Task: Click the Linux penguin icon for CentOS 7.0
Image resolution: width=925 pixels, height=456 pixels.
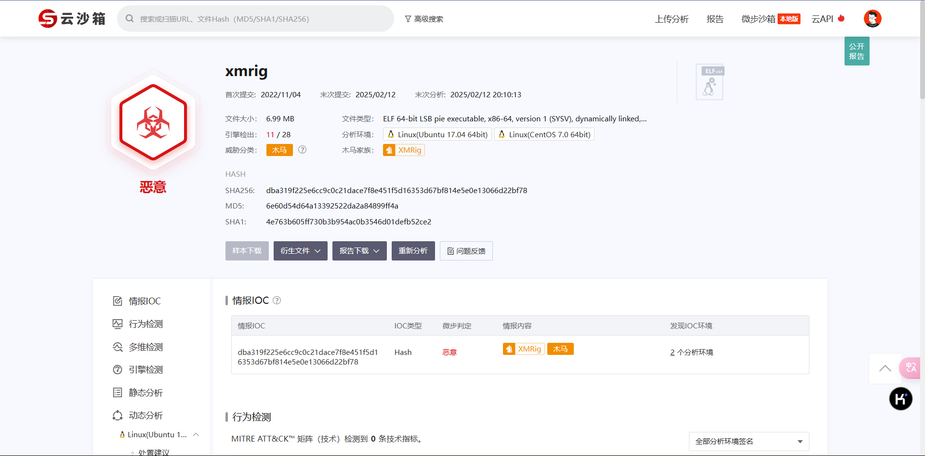Action: [x=502, y=134]
